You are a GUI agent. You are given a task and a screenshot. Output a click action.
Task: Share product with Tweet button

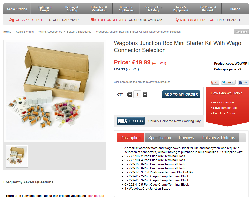228,82
